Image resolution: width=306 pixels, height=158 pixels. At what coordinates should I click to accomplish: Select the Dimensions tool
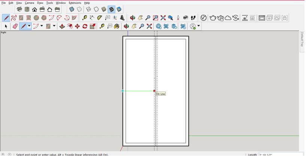92,18
